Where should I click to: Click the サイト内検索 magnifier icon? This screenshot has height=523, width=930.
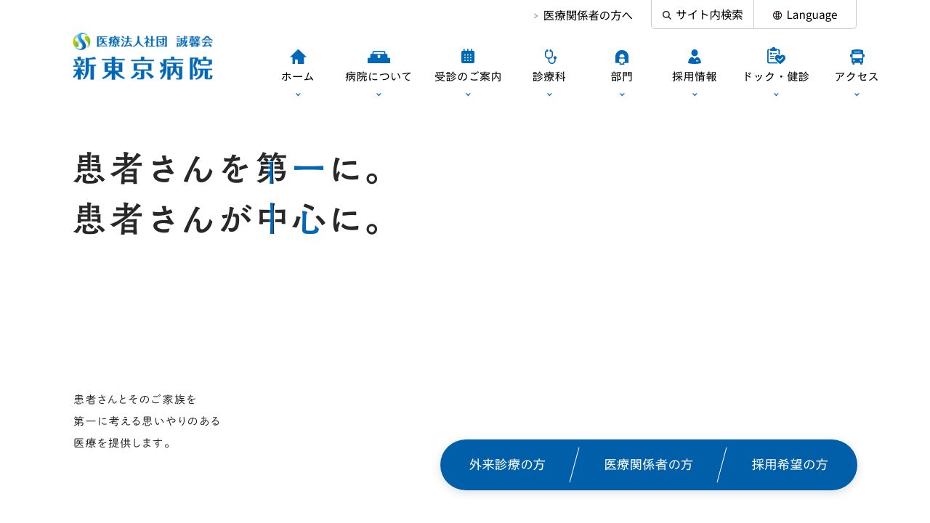[667, 15]
